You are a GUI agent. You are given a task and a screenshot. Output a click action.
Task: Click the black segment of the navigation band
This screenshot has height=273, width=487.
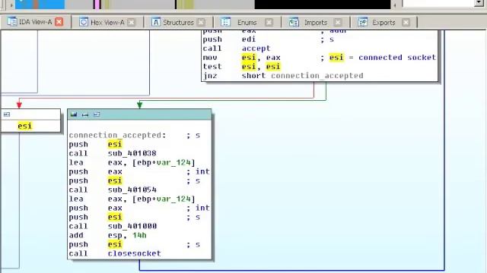(x=323, y=5)
